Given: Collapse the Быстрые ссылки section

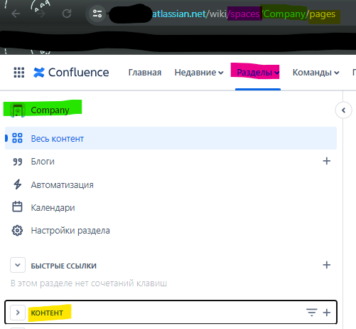Looking at the screenshot, I should pos(18,265).
